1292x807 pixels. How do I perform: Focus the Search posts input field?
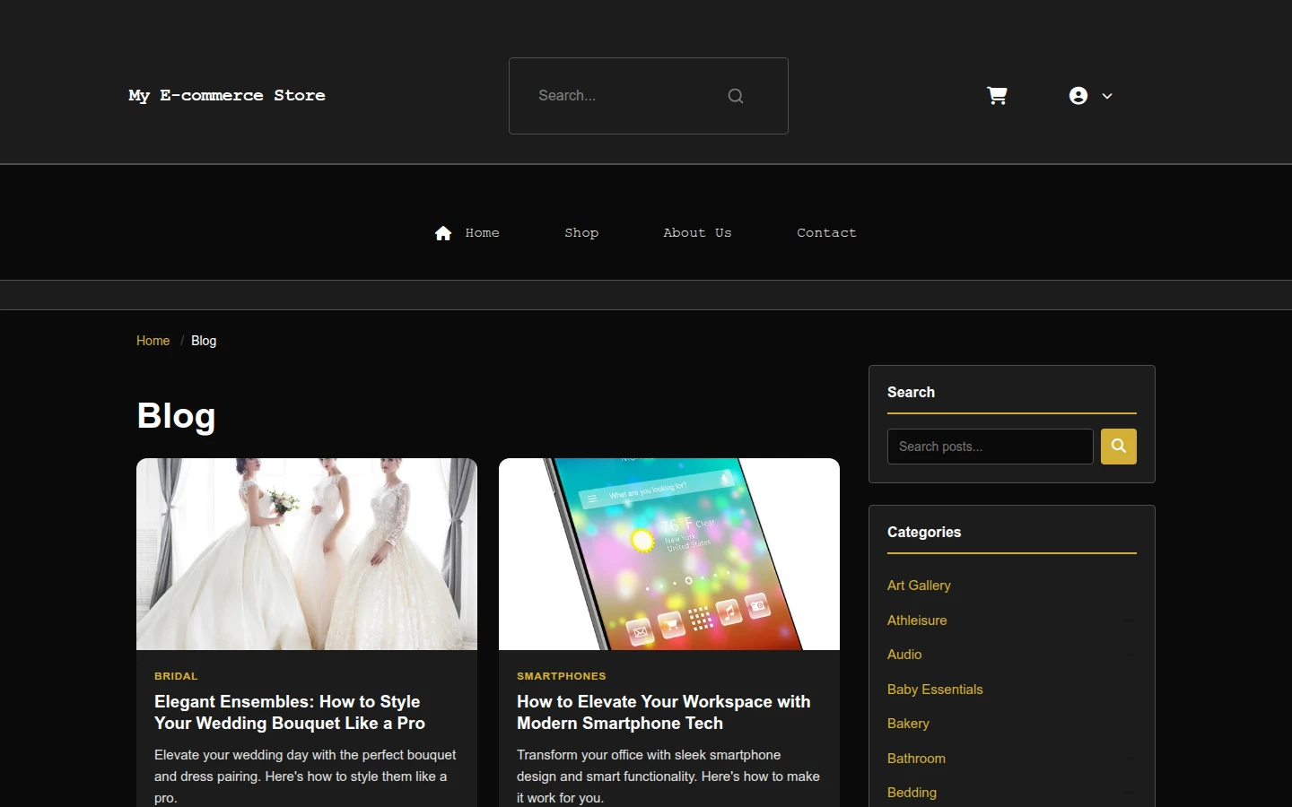pyautogui.click(x=991, y=447)
